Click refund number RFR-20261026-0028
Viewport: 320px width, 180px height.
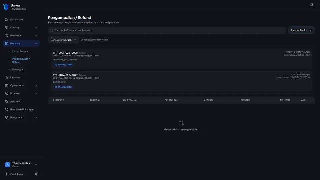point(65,53)
